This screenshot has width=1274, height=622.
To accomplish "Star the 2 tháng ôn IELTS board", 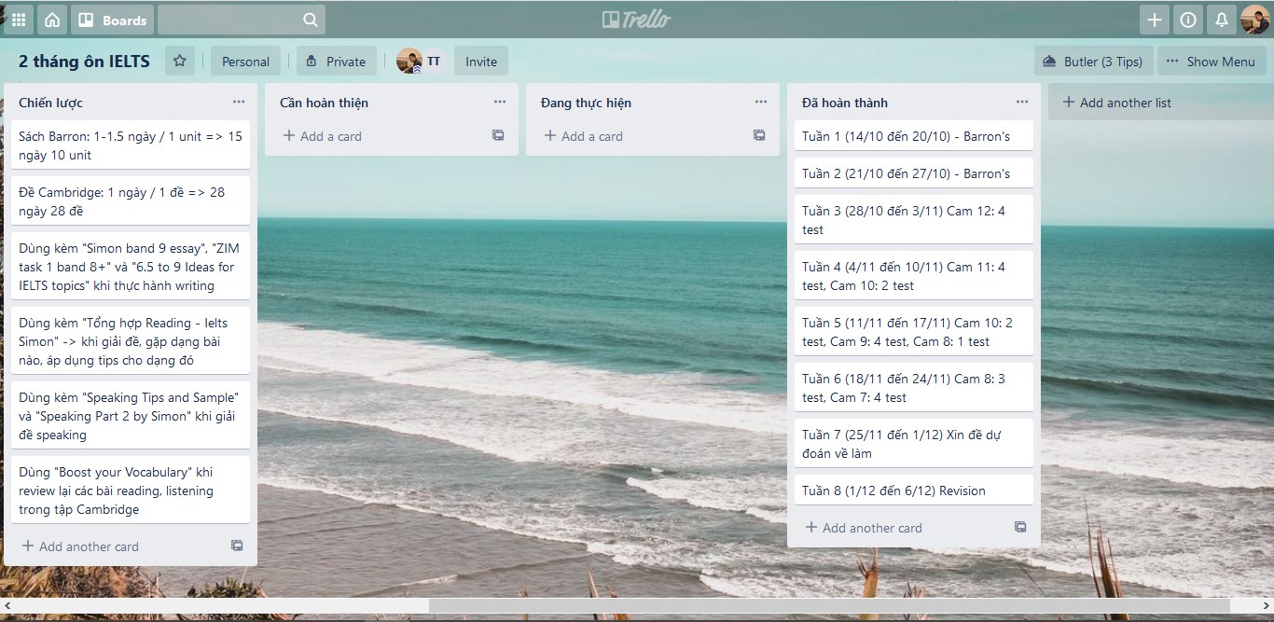I will coord(180,62).
